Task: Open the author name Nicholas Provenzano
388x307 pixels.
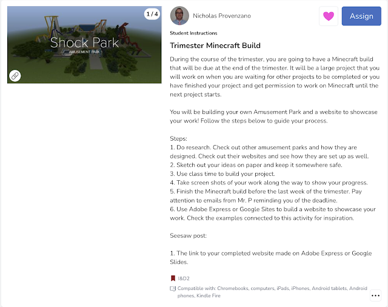Action: (x=222, y=16)
